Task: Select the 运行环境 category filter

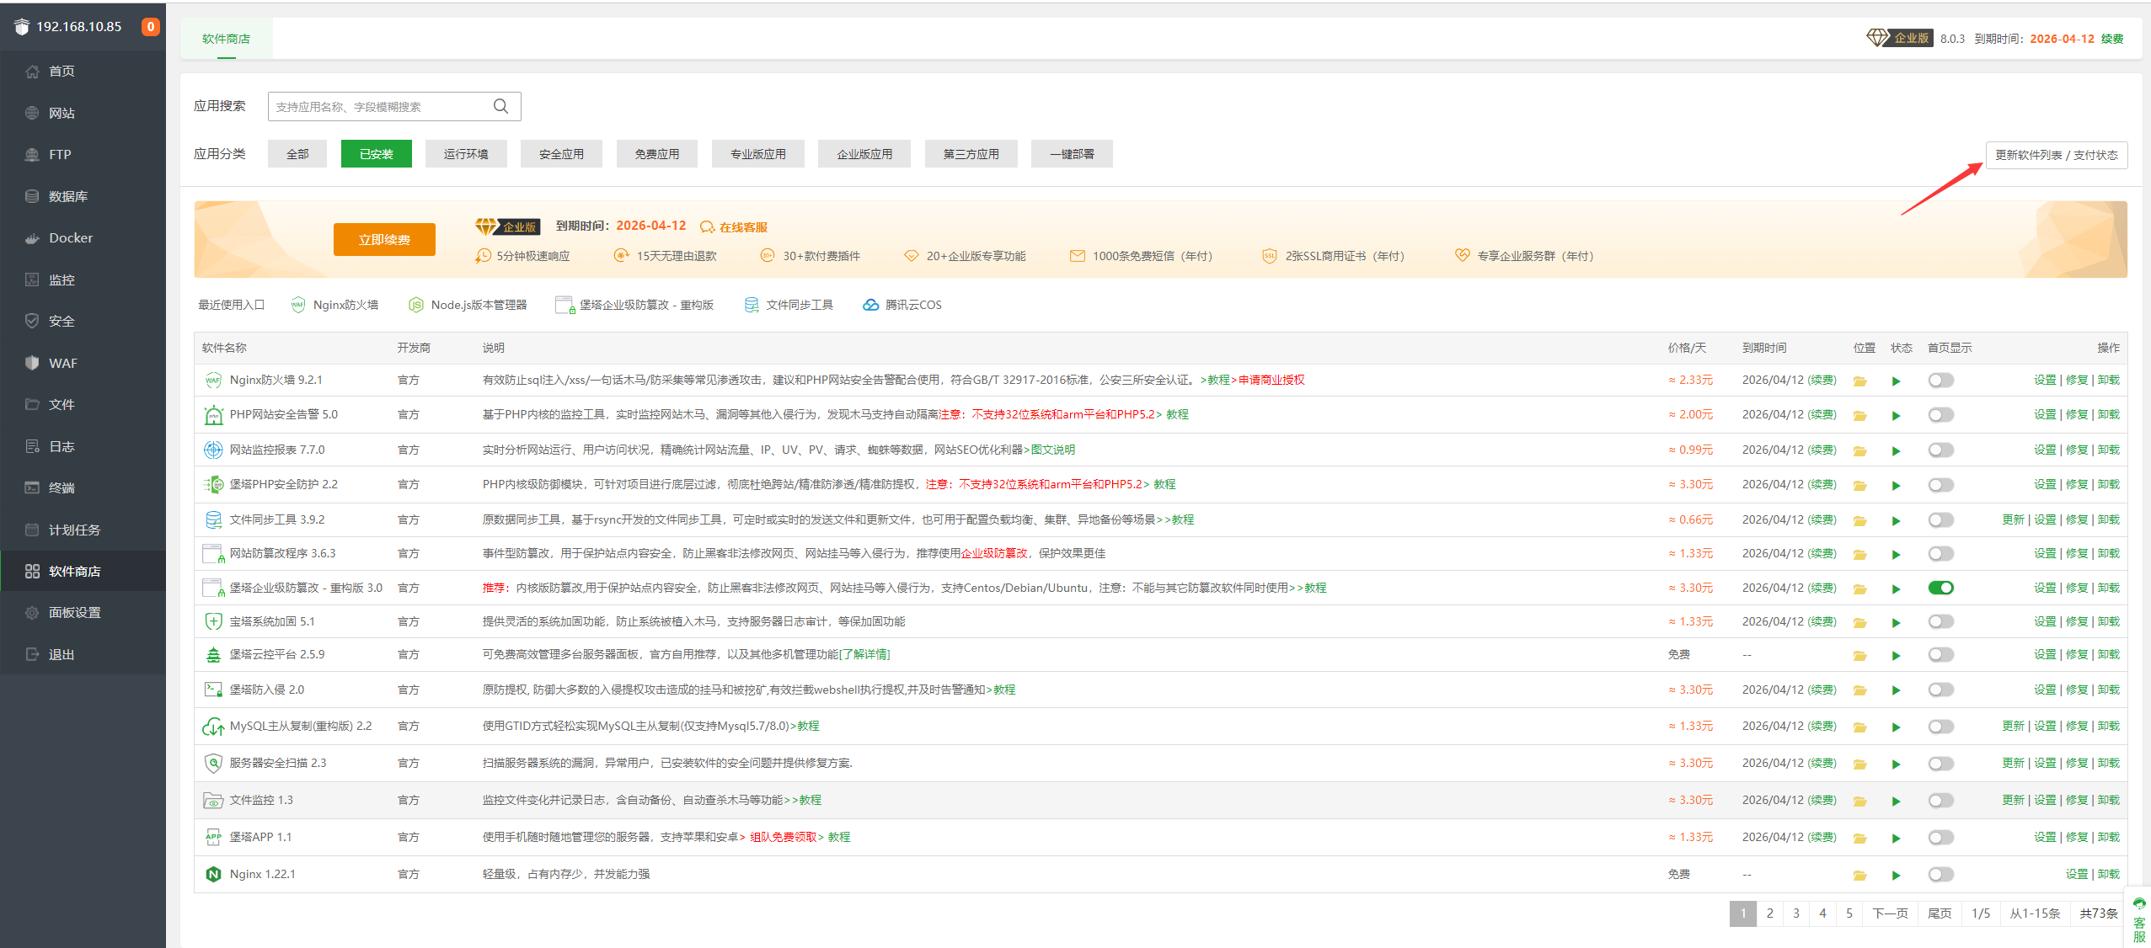Action: tap(466, 154)
